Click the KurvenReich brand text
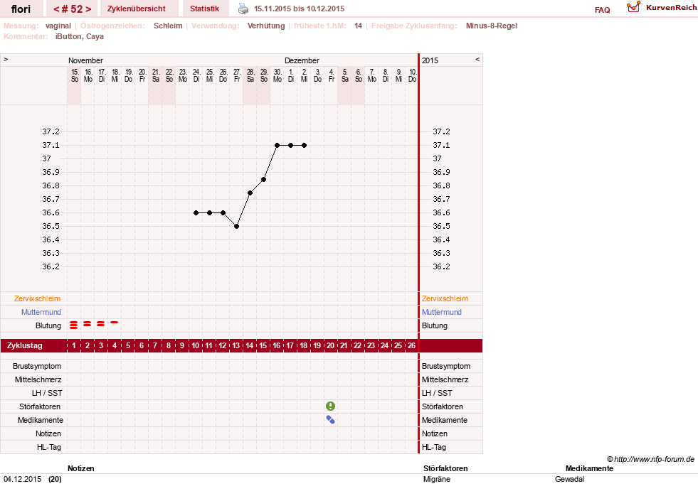The height and width of the screenshot is (496, 698). click(x=671, y=8)
